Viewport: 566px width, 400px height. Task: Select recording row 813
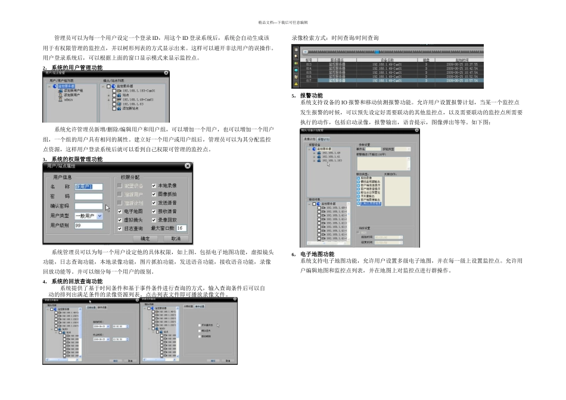pos(392,64)
